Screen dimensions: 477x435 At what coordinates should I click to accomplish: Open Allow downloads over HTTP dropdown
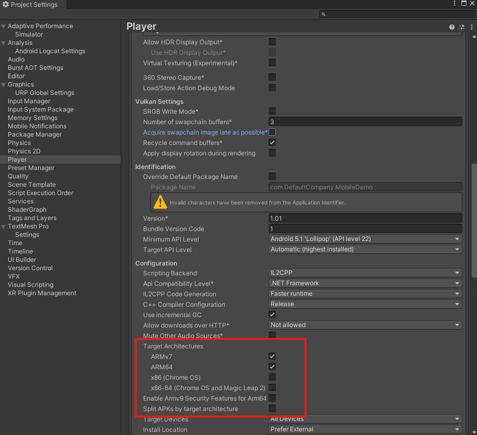point(365,325)
